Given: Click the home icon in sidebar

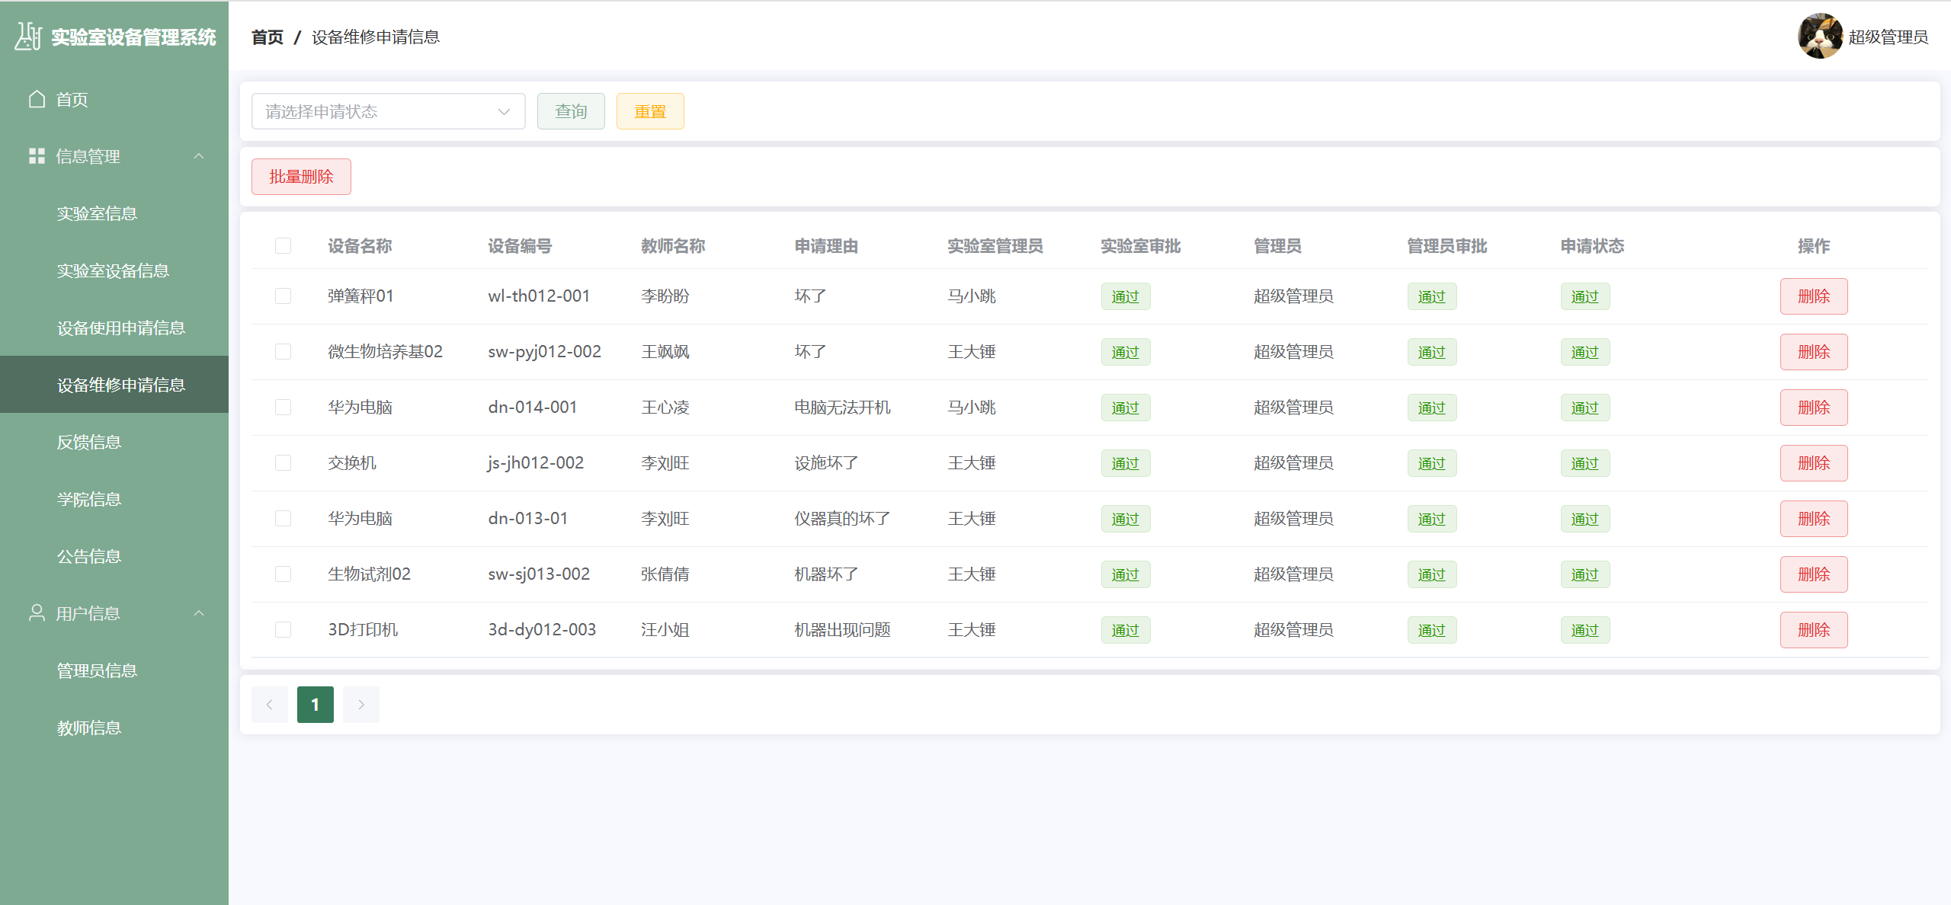Looking at the screenshot, I should point(37,99).
